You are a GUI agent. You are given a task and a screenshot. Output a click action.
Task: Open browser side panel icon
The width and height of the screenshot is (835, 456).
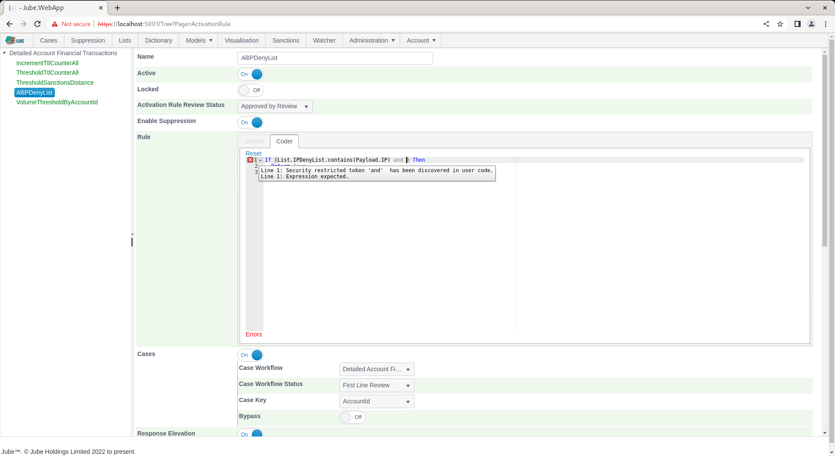798,24
